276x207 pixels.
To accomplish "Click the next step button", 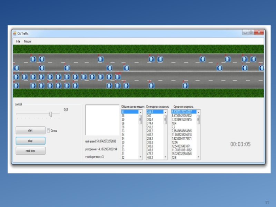I will tap(30, 151).
